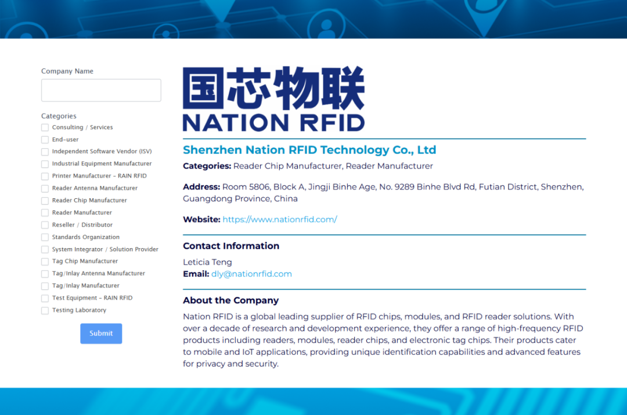Screen dimensions: 627x415
Task: Check Printer Manufacturer - RAIN RFID box
Action: point(45,176)
